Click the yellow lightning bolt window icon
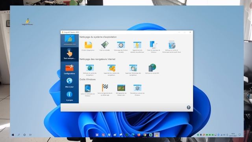Viewport: 252px width, 142px height. click(137, 45)
